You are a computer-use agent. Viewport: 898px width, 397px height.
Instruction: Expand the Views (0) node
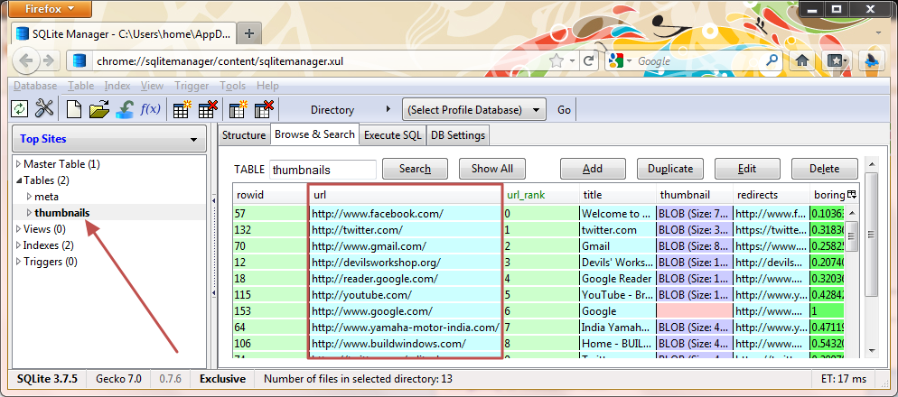pyautogui.click(x=19, y=229)
